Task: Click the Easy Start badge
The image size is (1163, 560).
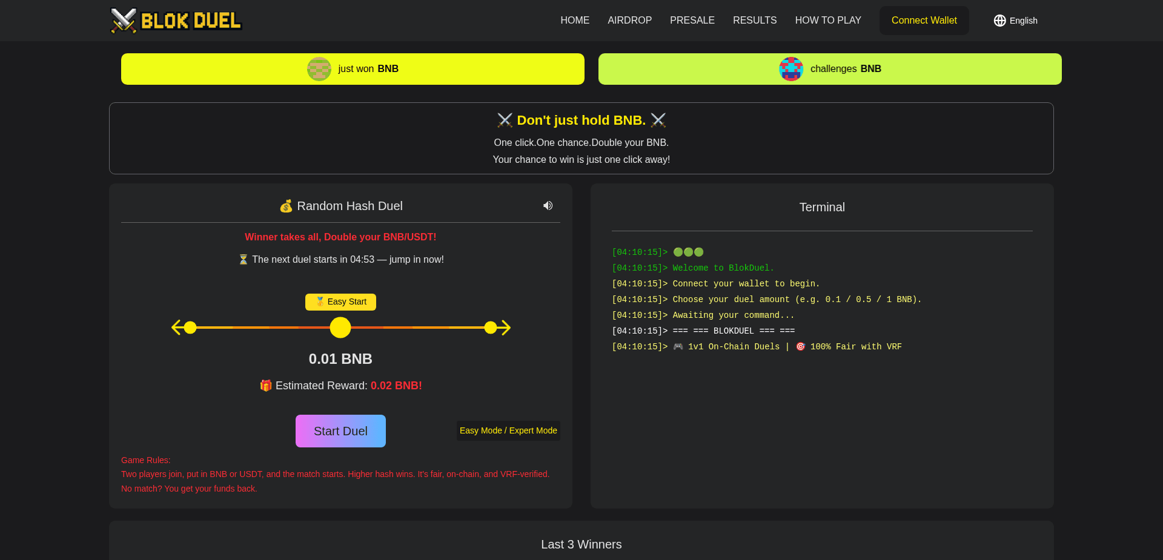Action: click(x=340, y=301)
